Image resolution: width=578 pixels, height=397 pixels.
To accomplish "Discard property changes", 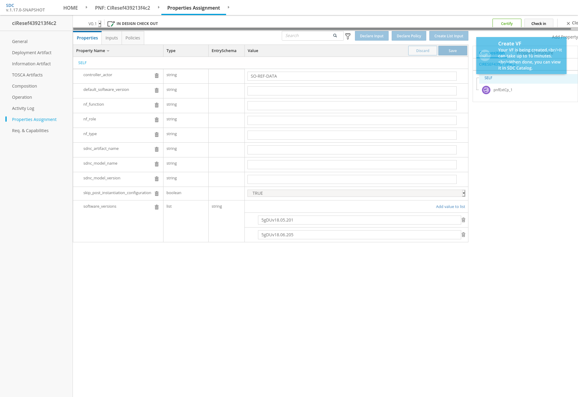I will (423, 51).
